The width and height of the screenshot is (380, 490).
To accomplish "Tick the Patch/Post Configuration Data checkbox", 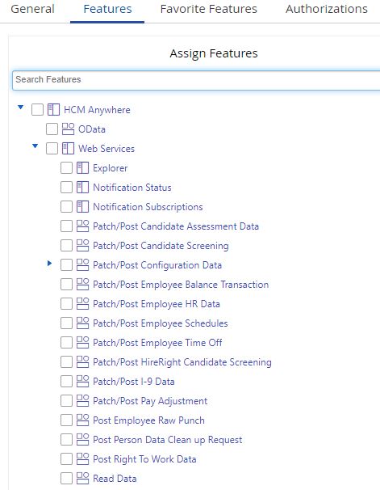I will point(66,264).
